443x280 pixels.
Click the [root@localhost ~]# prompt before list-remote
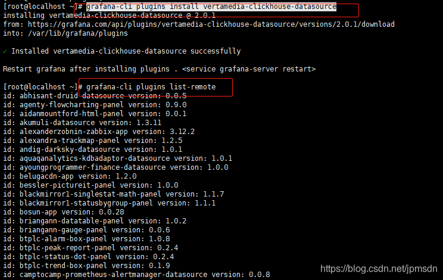(x=43, y=87)
